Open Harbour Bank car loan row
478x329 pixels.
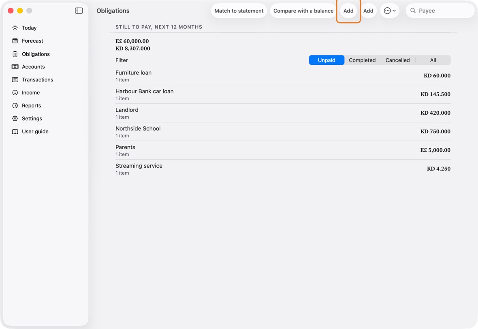(283, 94)
